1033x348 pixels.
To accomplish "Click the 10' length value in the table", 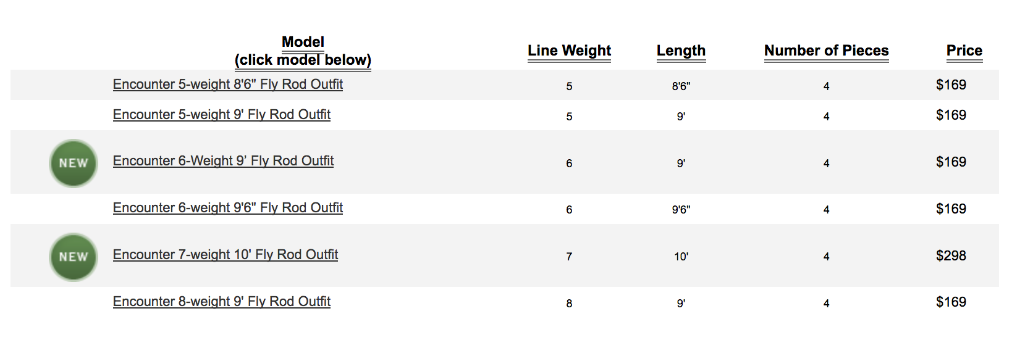I will (681, 257).
